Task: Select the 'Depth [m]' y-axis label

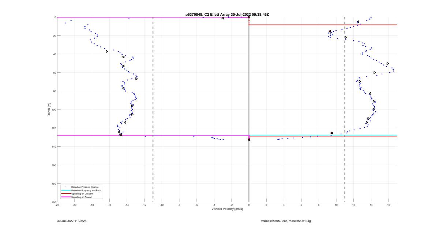Action: (x=49, y=109)
